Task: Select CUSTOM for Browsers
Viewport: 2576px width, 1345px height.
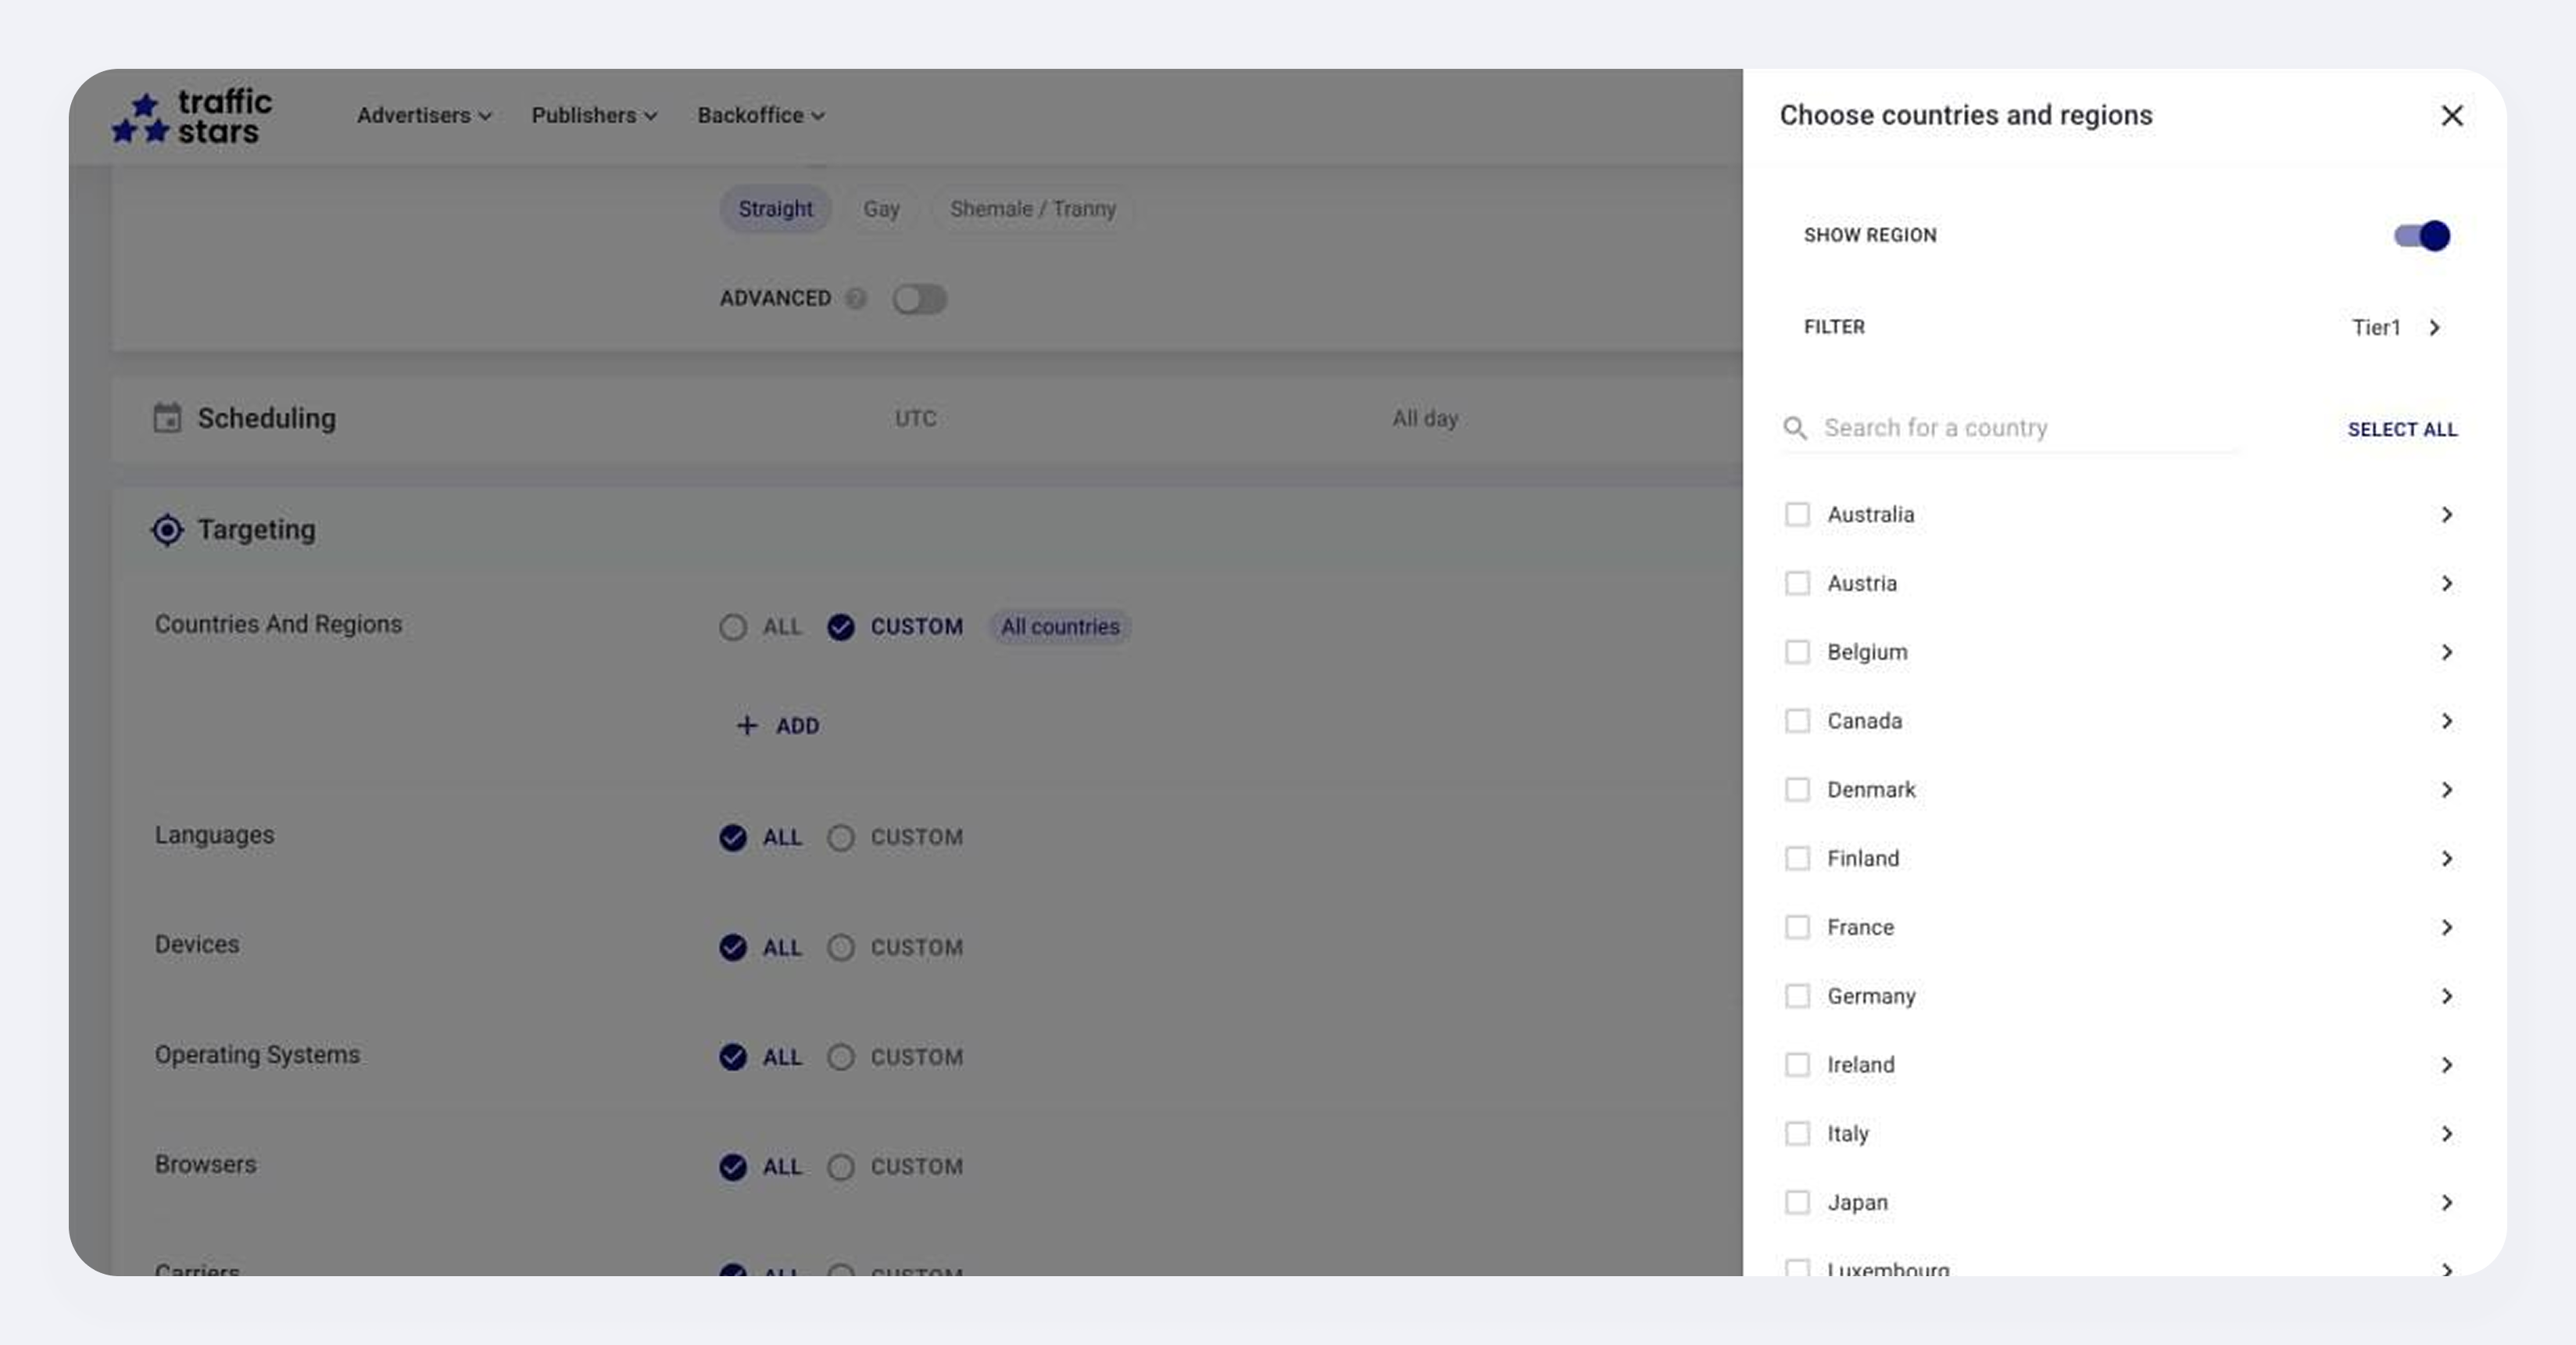Action: 895,1167
